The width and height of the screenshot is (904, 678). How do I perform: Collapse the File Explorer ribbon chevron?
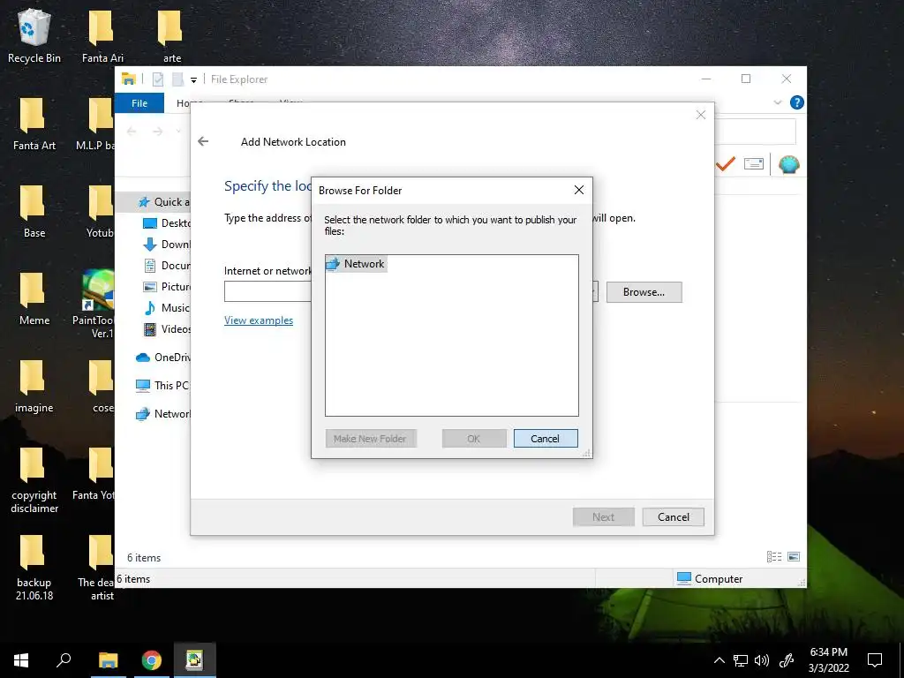pos(778,102)
